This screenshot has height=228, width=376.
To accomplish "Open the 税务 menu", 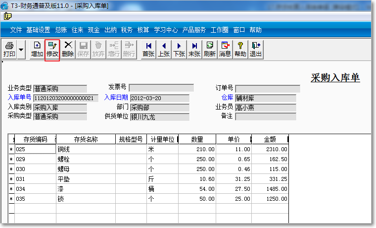I will [127, 30].
